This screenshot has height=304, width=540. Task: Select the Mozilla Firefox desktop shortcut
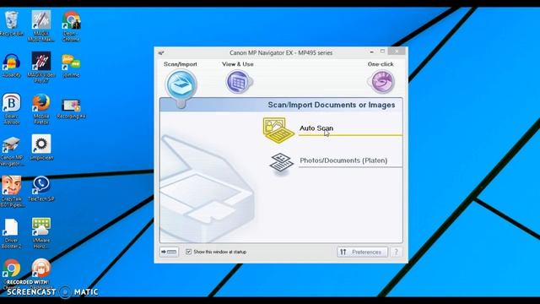coord(41,109)
